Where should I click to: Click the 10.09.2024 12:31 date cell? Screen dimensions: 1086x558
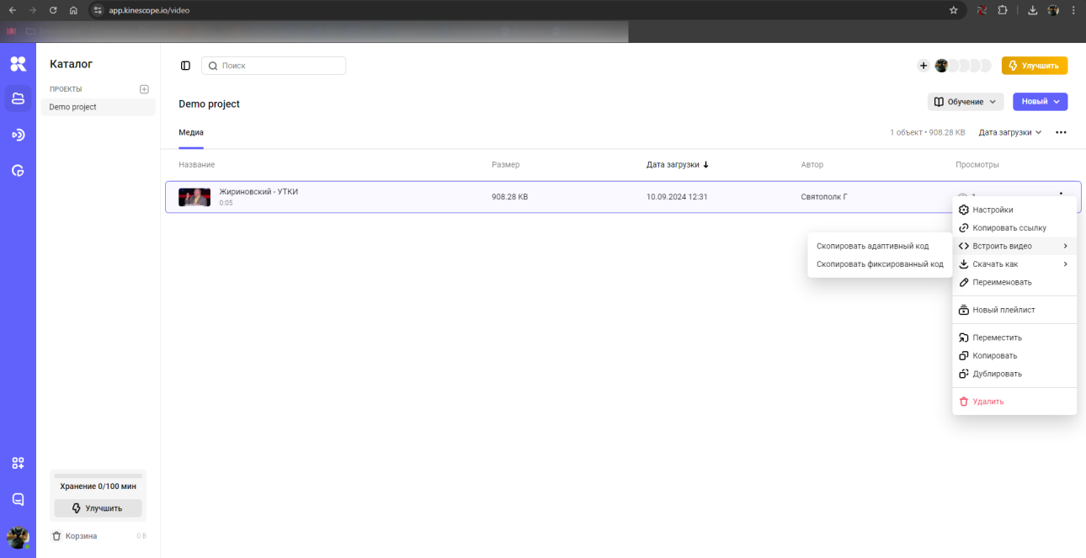tap(677, 197)
